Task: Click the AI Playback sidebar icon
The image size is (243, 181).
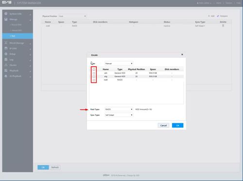Action: (x=6, y=76)
